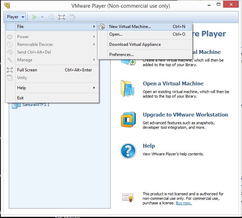Viewport: 242px width, 218px height.
Task: Click the Create a New Virtual Machine icon
Action: point(129,62)
